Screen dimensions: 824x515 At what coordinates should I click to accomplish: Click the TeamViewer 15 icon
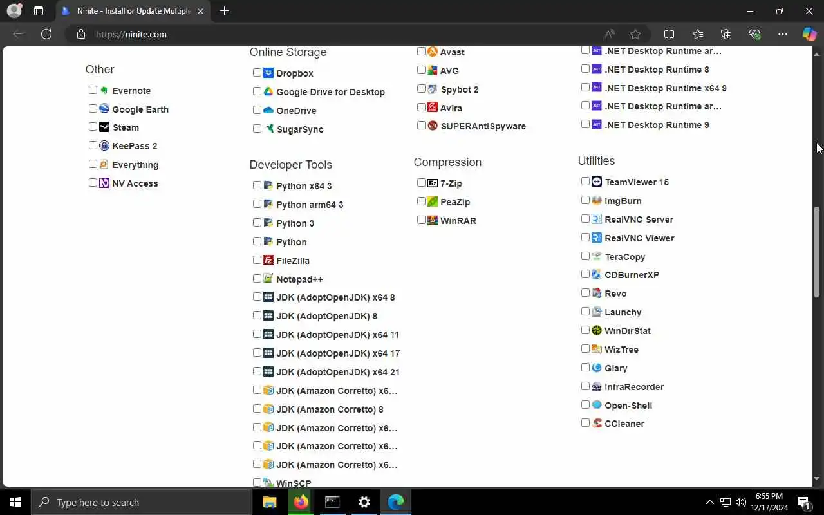pos(597,182)
